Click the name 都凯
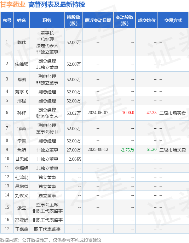 [22, 79]
